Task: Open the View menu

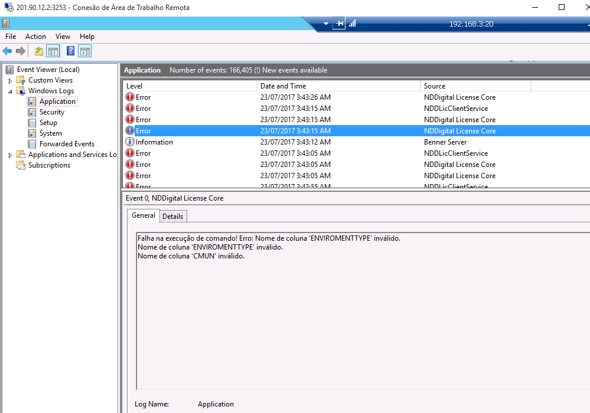Action: pos(63,37)
